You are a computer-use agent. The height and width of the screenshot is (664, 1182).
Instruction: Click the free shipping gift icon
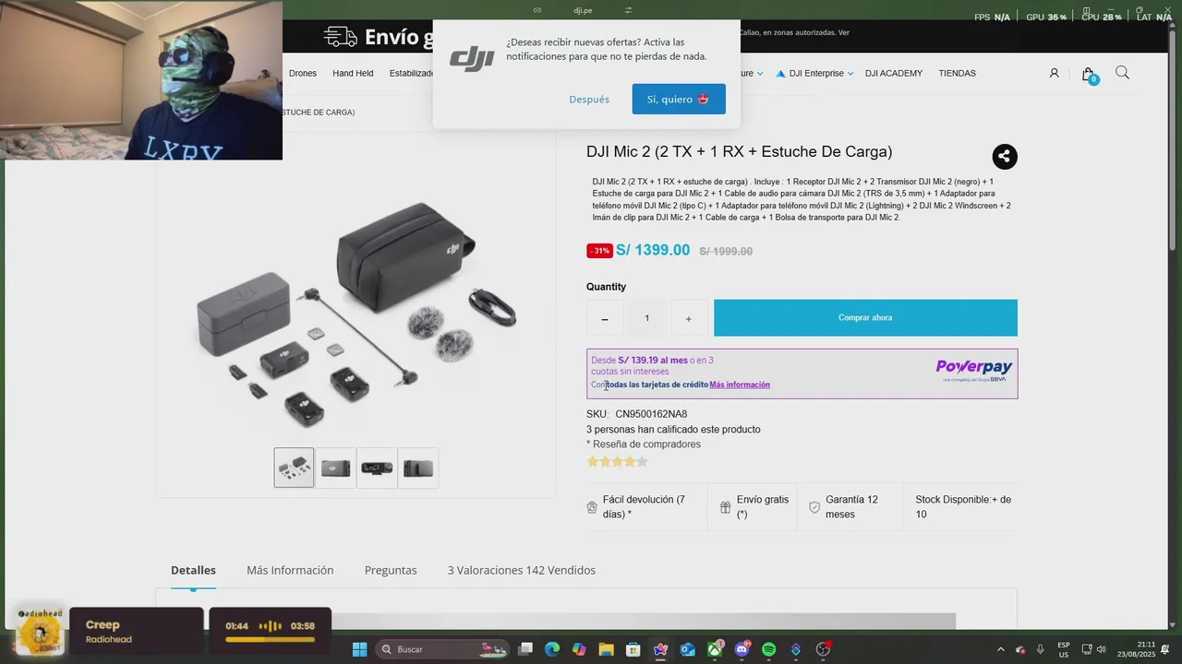pyautogui.click(x=726, y=507)
